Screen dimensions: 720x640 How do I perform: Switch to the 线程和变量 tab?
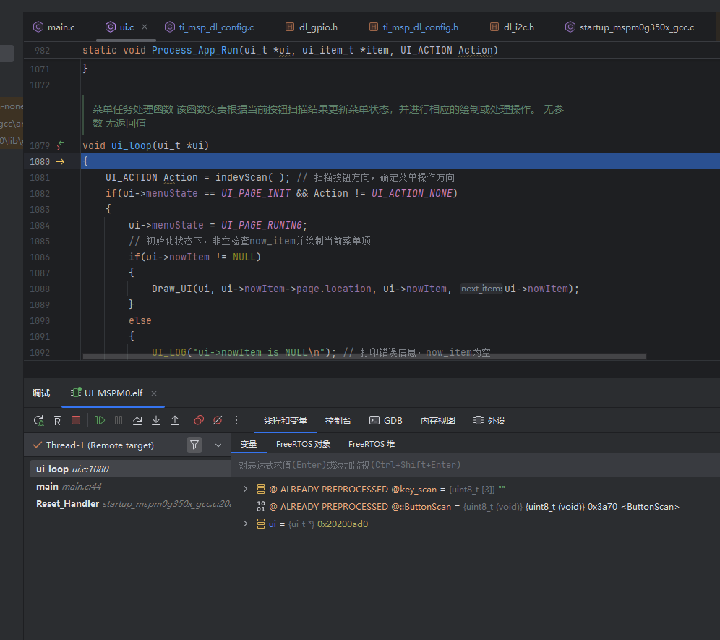click(285, 420)
